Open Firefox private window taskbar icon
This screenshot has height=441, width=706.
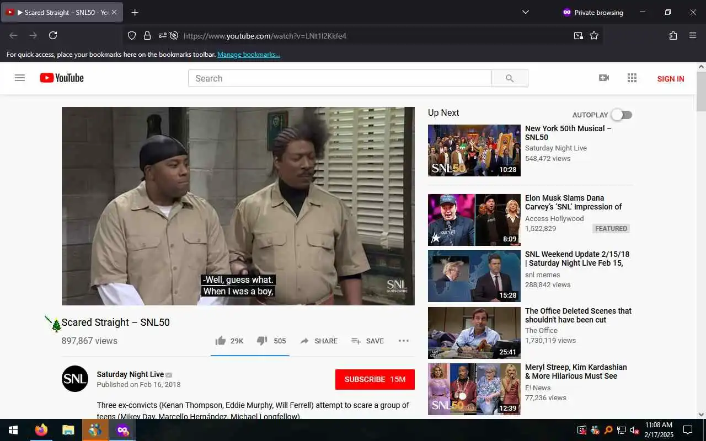[x=122, y=430]
